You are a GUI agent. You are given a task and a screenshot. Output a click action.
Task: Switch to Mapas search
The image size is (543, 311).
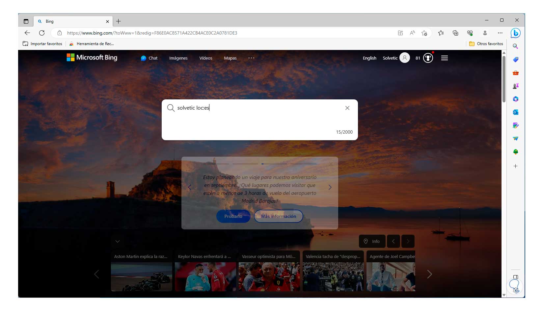click(230, 58)
